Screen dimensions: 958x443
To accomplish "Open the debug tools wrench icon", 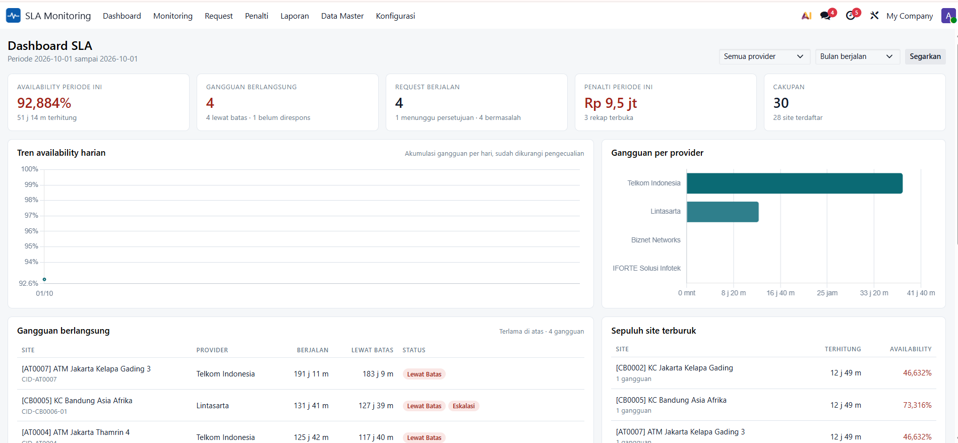I will (x=874, y=16).
